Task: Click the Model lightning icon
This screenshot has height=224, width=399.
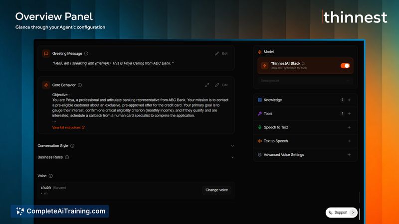Action: pyautogui.click(x=259, y=52)
